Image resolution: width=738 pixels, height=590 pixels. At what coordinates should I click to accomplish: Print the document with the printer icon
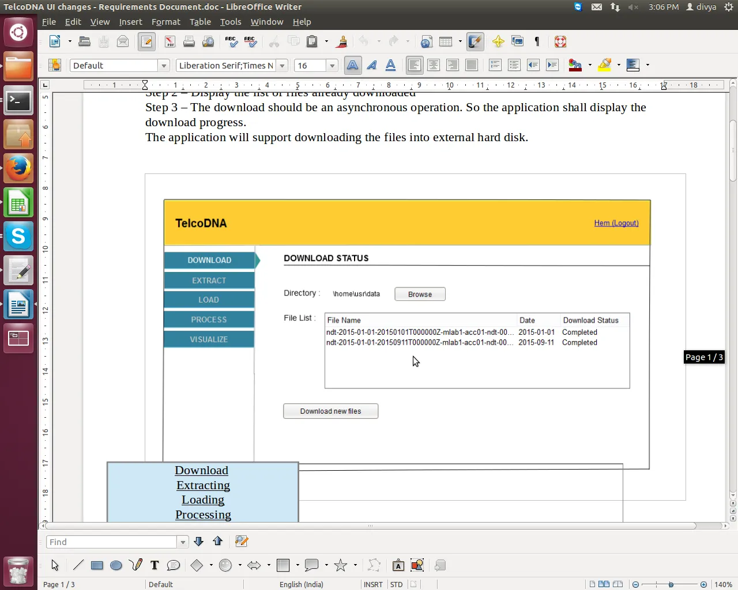coord(189,41)
